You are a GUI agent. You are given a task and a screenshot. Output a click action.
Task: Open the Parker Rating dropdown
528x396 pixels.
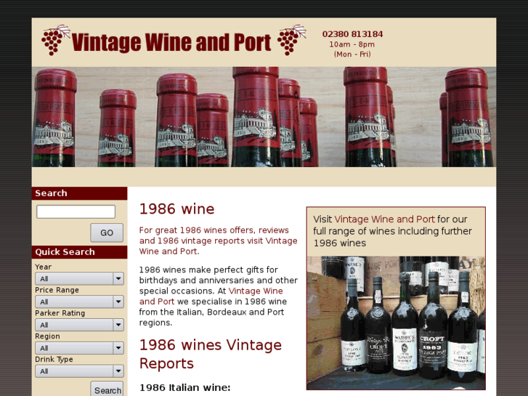[79, 325]
